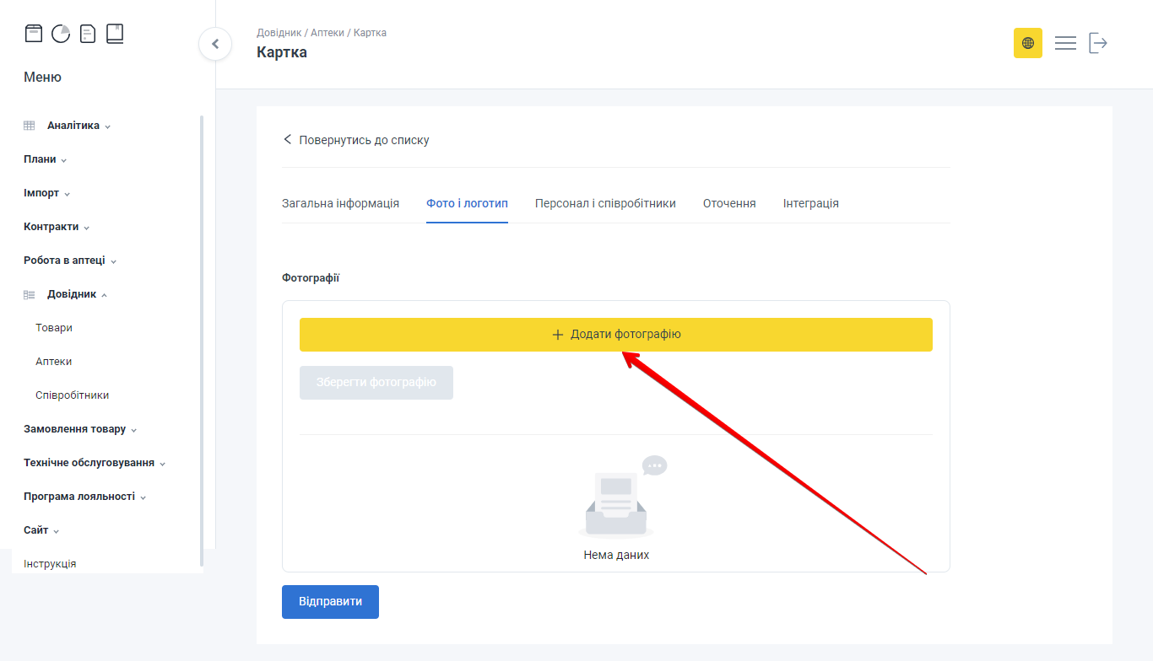This screenshot has height=661, width=1153.
Task: Click the box package icon above Меню
Action: (33, 34)
